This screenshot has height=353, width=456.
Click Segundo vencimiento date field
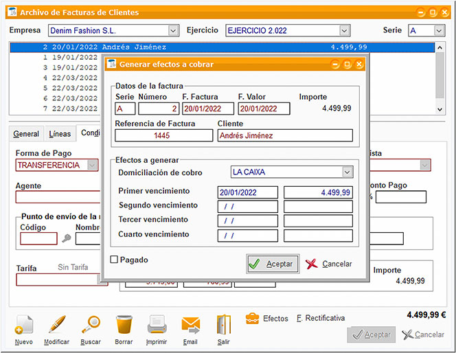(x=248, y=207)
